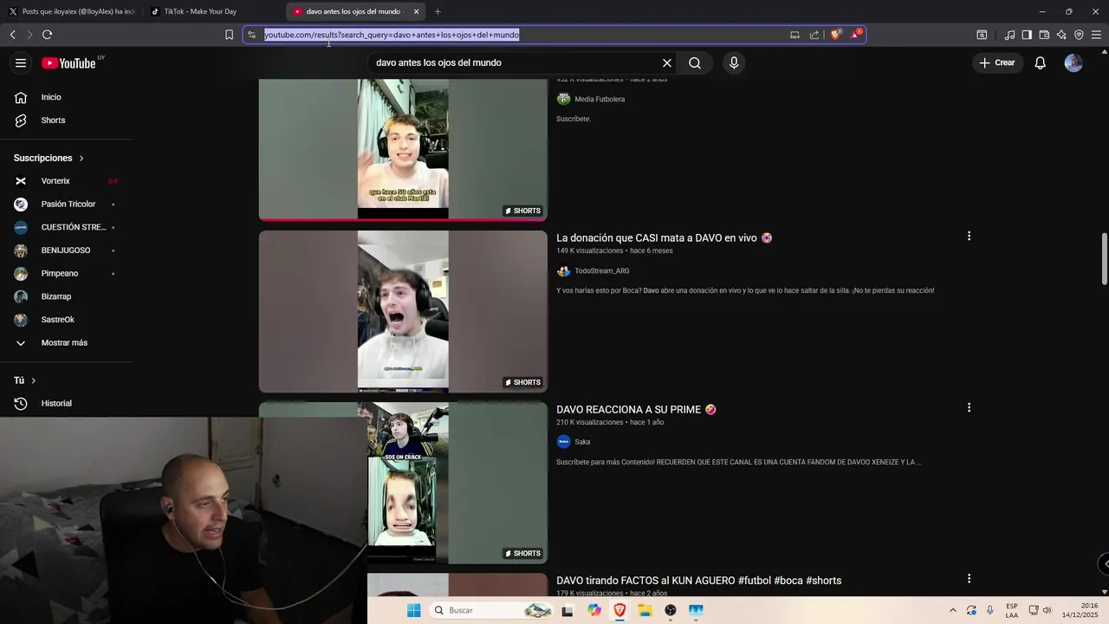Click Buscar in Windows taskbar search
This screenshot has width=1109, height=624.
pos(491,610)
